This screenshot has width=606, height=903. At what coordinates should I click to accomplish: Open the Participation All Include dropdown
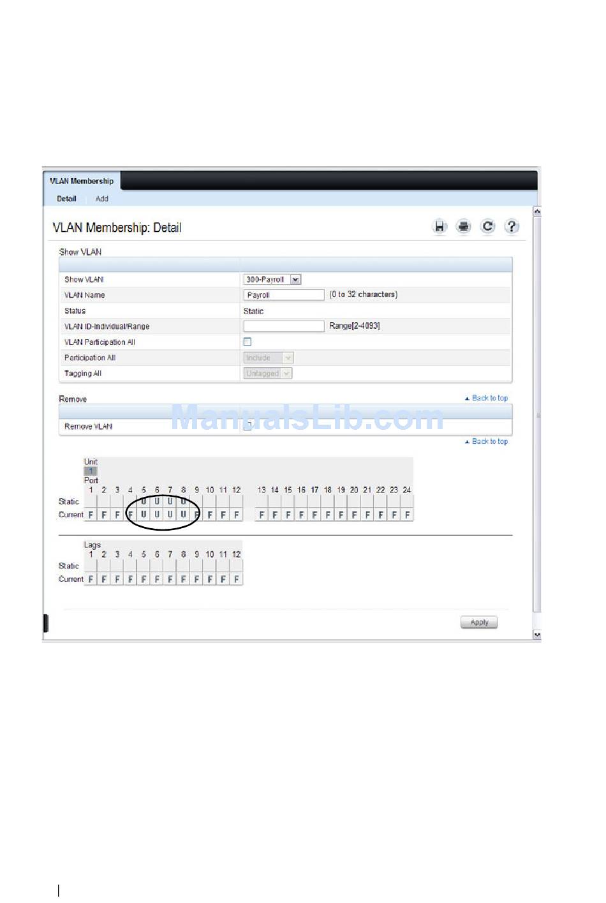click(x=268, y=358)
